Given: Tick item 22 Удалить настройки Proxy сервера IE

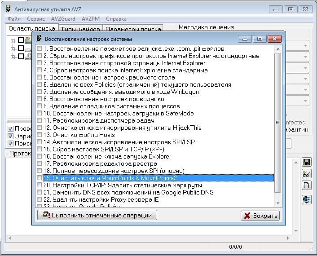Looking at the screenshot, I should pyautogui.click(x=39, y=199).
